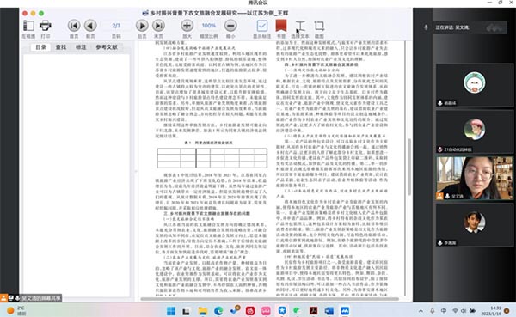Activate the select text tool

click(300, 26)
